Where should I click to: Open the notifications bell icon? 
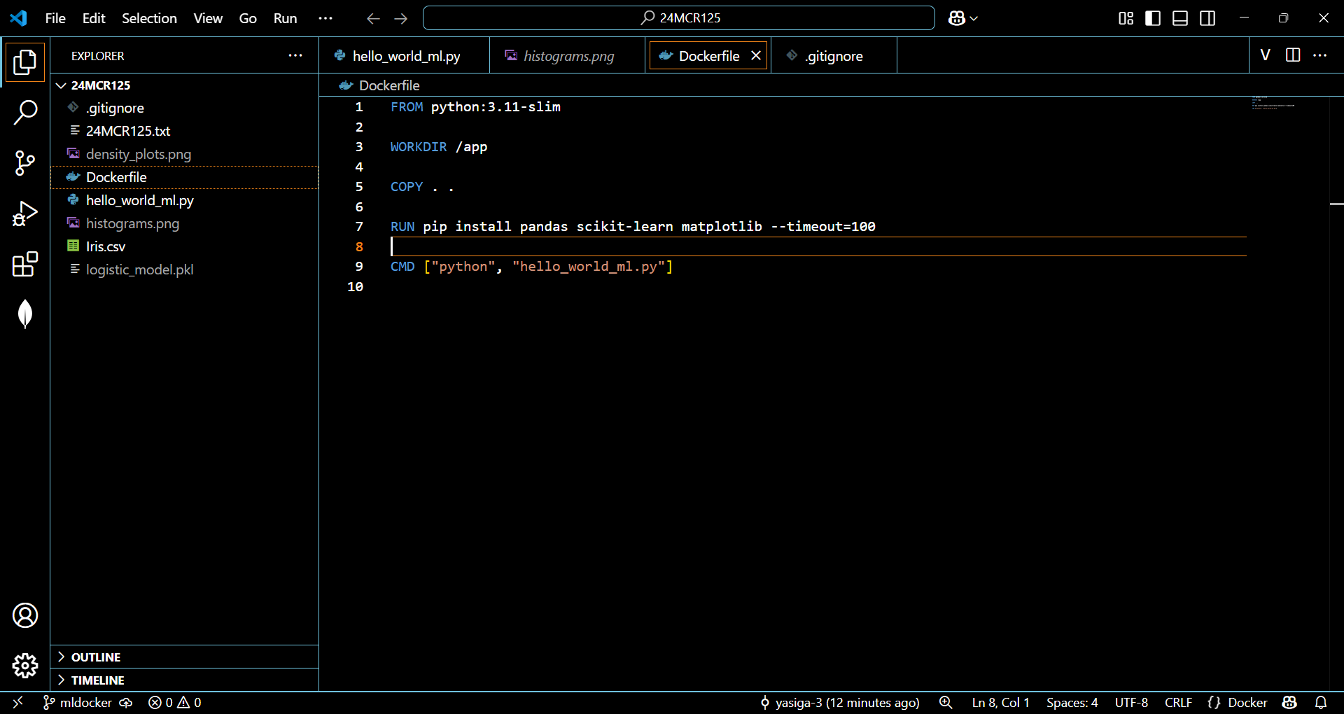(1321, 702)
